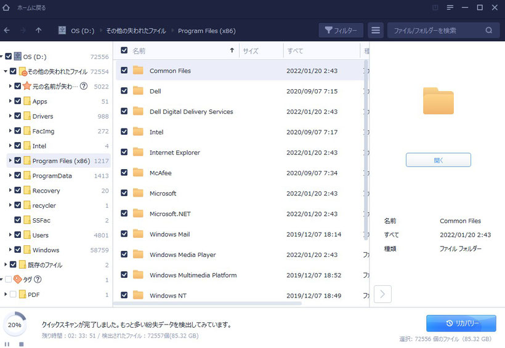Expand the 既存のファイル tree node
The height and width of the screenshot is (348, 505).
6,264
